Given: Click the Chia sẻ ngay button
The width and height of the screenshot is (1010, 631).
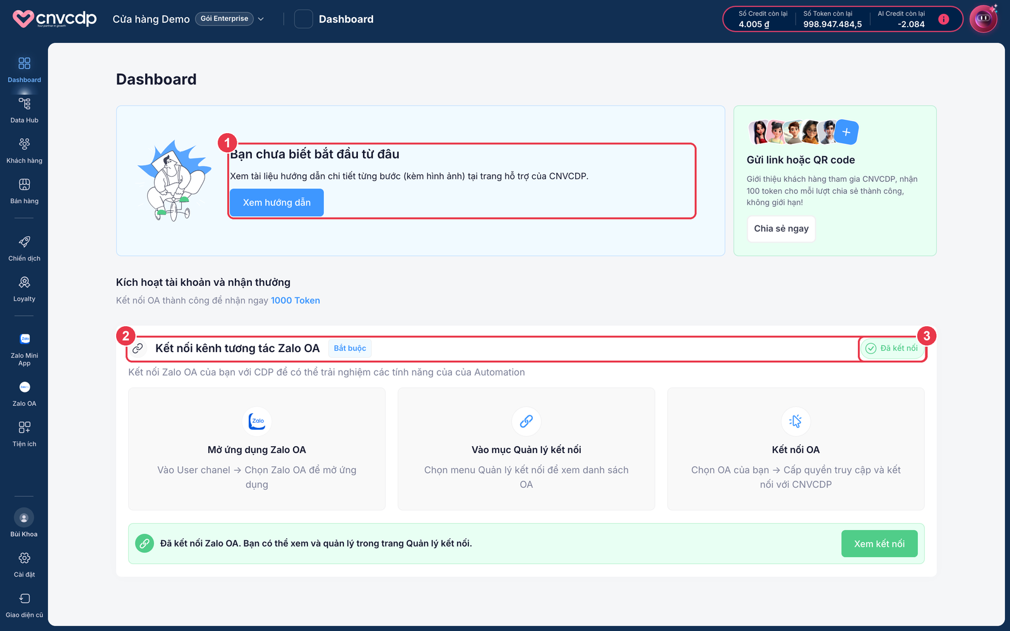Looking at the screenshot, I should click(x=781, y=228).
